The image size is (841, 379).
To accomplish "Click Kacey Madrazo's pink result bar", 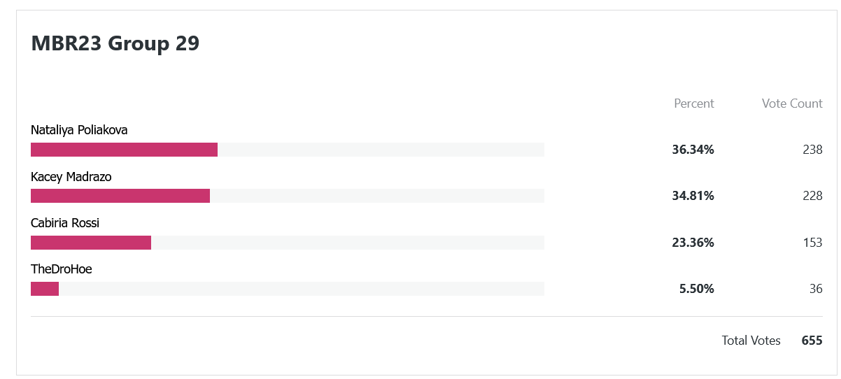I will coord(120,196).
